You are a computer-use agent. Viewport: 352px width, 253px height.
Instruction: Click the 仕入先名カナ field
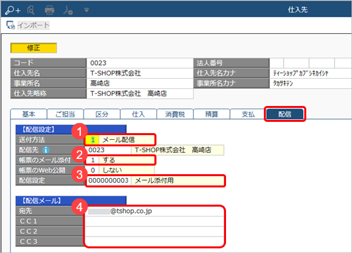[x=311, y=73]
